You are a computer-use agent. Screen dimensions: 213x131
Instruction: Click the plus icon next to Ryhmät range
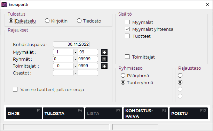[x=104, y=59]
